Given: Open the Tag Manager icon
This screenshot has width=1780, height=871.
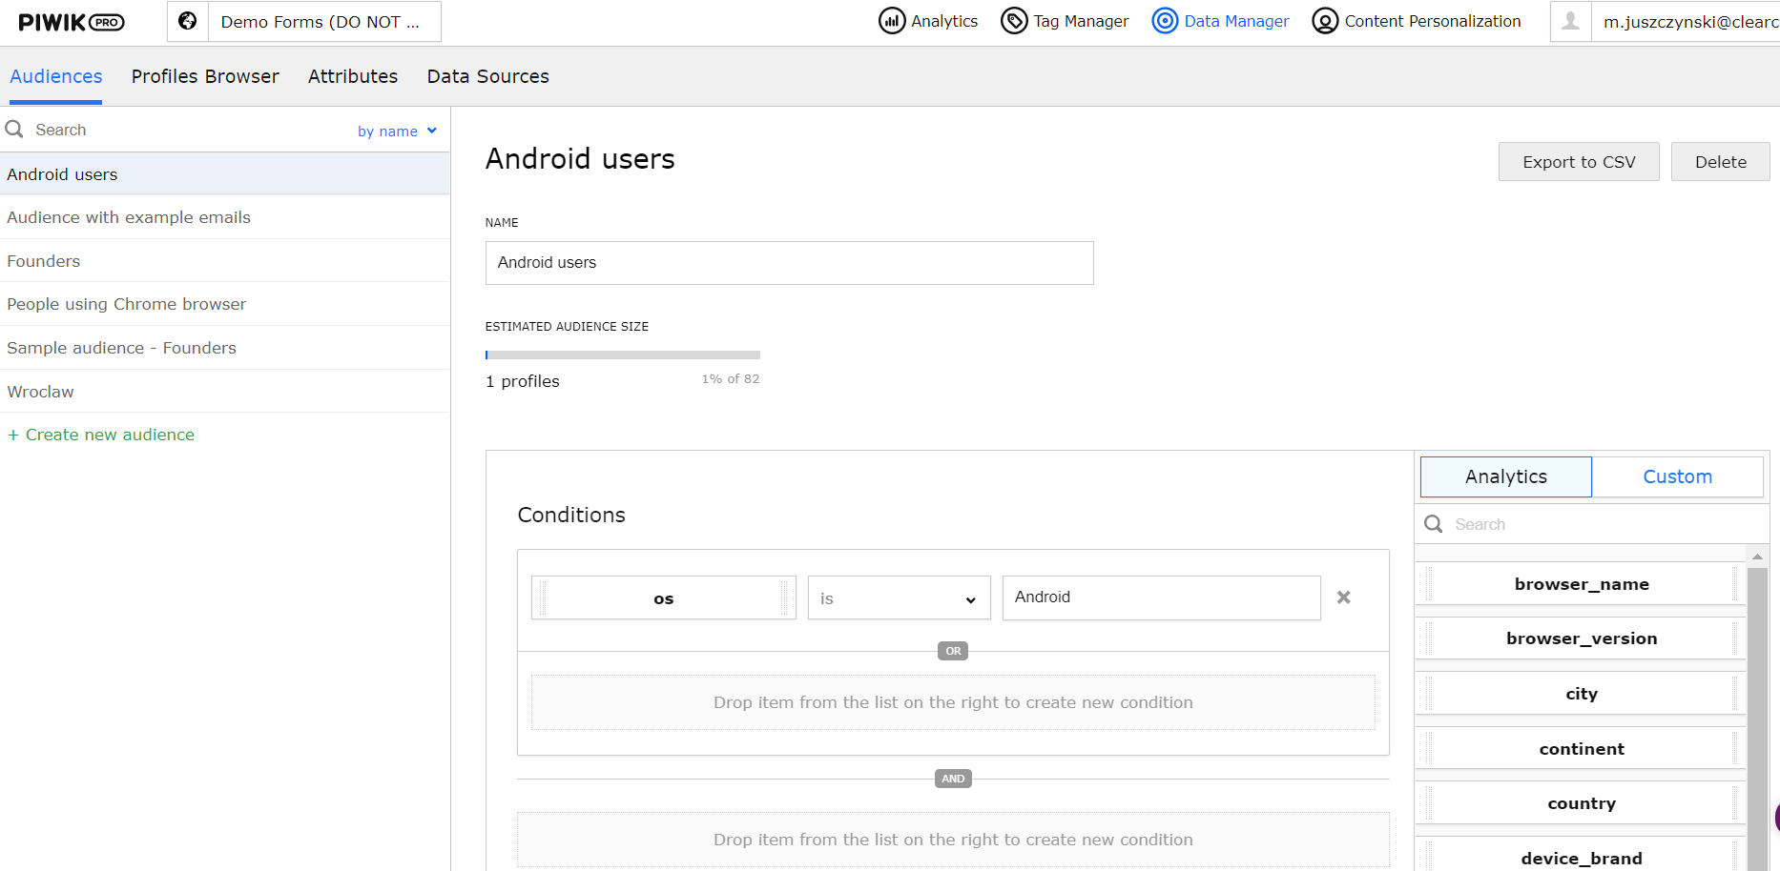Looking at the screenshot, I should tap(1014, 21).
